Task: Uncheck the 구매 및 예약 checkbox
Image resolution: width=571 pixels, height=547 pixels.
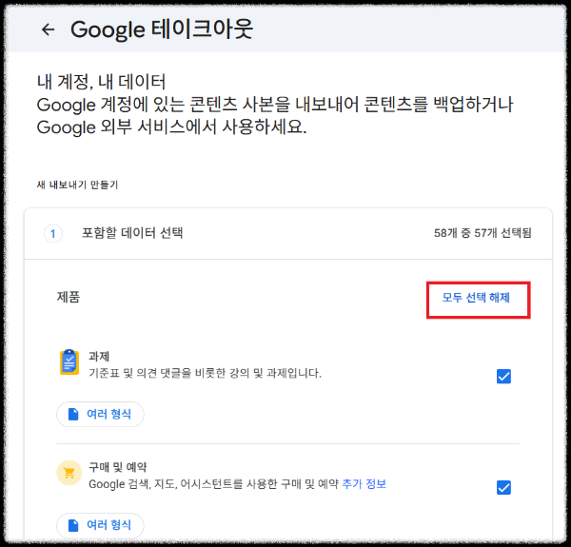Action: 503,487
